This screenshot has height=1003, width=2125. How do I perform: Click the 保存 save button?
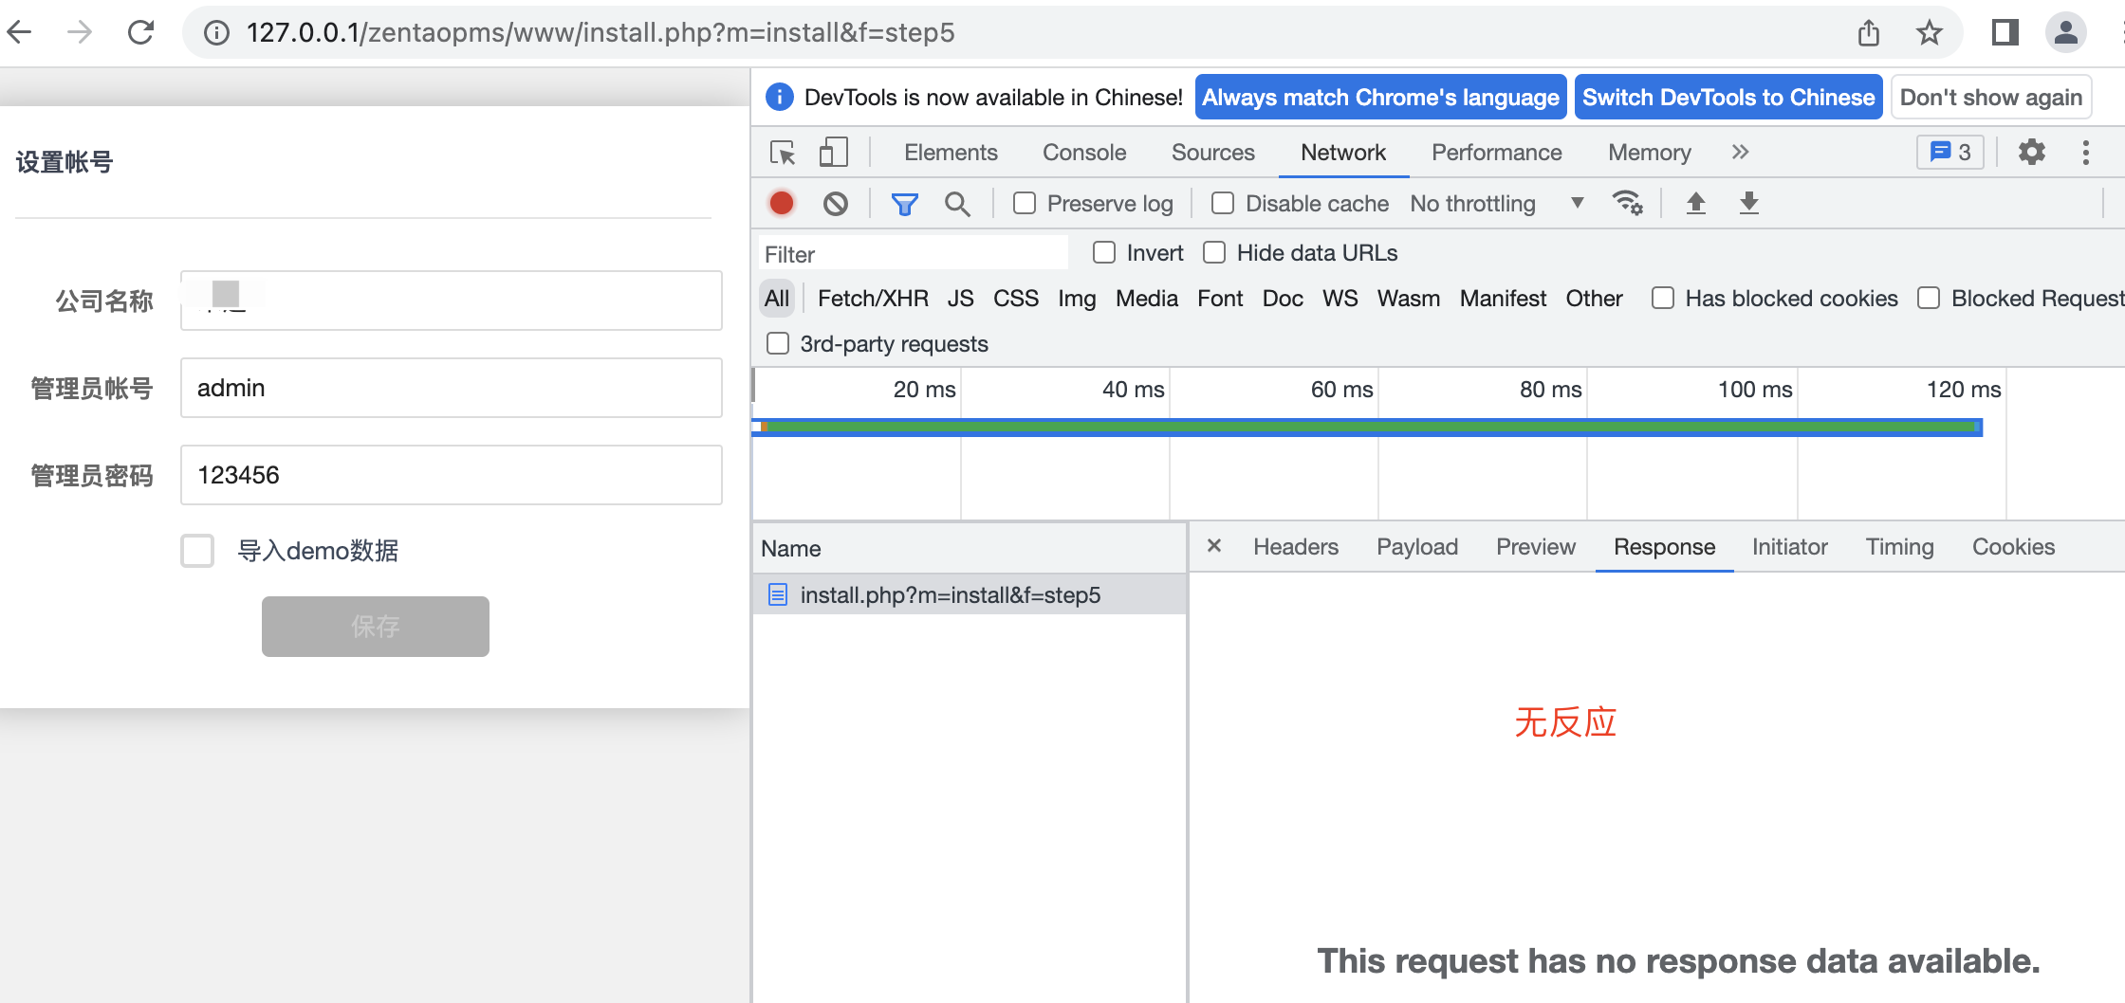[x=376, y=627]
